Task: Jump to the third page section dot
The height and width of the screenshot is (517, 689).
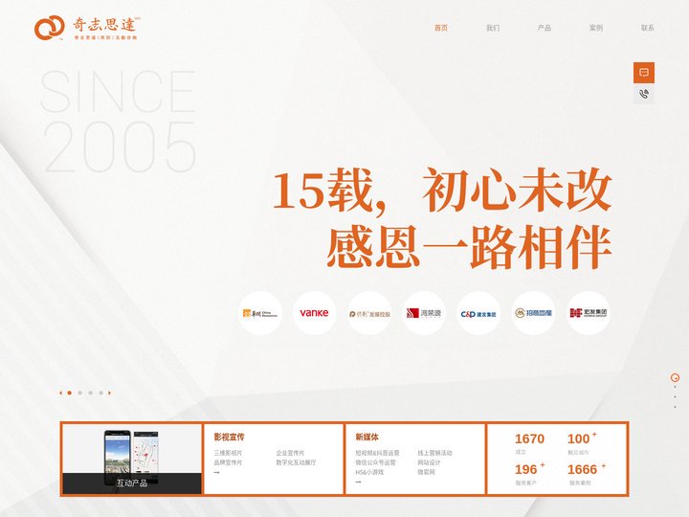Action: (675, 397)
